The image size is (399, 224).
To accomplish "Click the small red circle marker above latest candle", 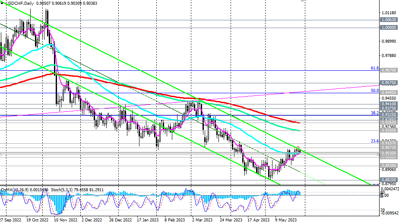I will coord(298,148).
